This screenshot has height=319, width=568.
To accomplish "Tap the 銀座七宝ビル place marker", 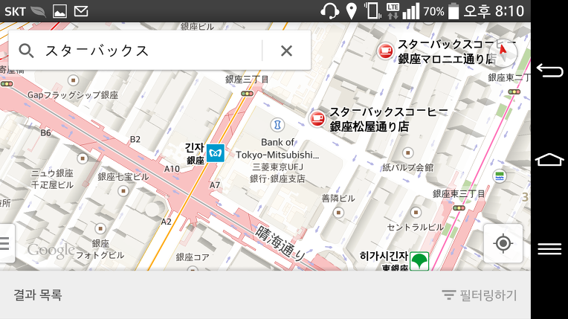I will 123,190.
